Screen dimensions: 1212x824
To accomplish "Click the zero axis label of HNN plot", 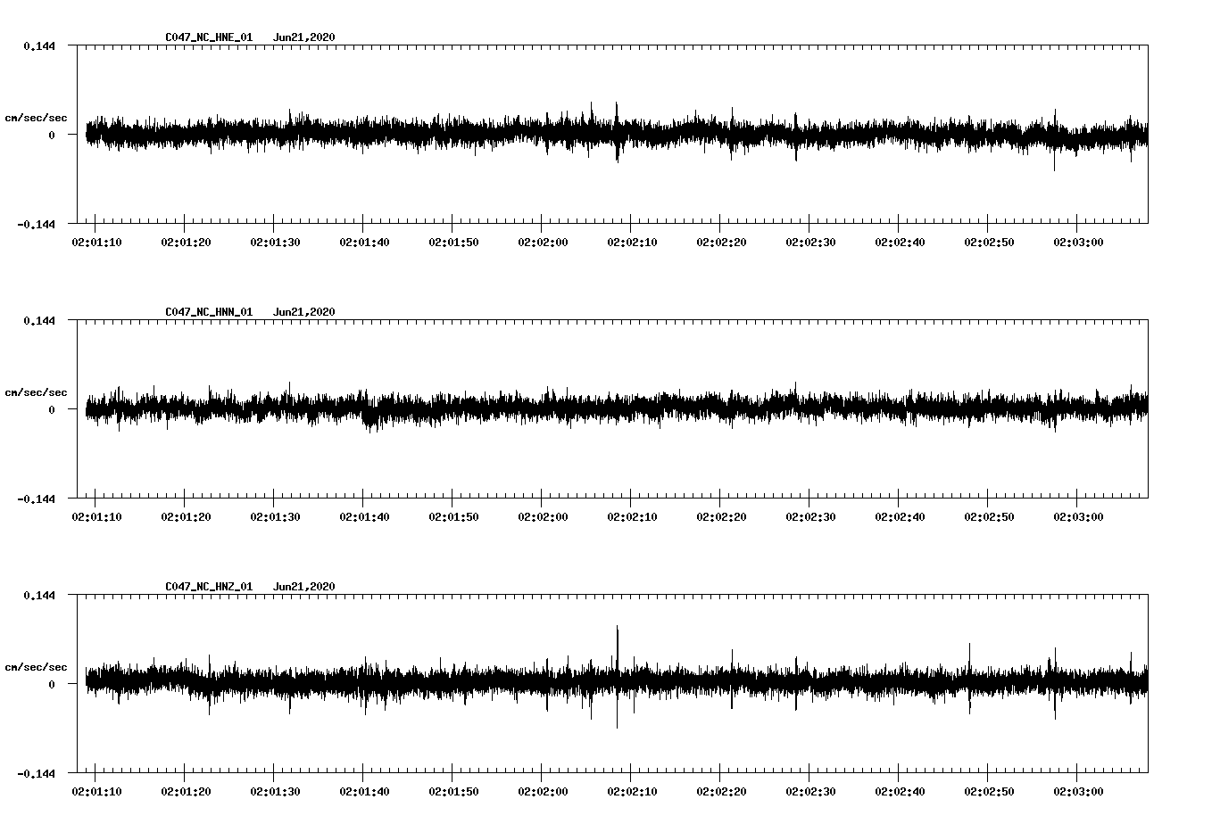I will click(x=52, y=409).
